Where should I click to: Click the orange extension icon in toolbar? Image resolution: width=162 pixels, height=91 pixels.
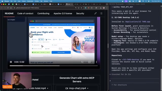point(89,8)
